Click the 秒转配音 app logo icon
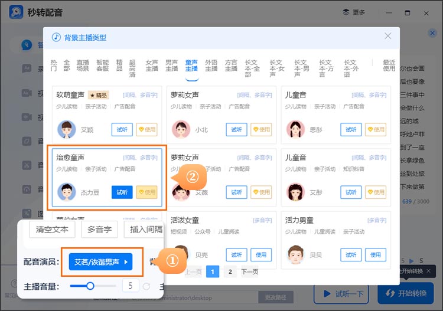Image resolution: width=443 pixels, height=311 pixels. click(x=16, y=12)
